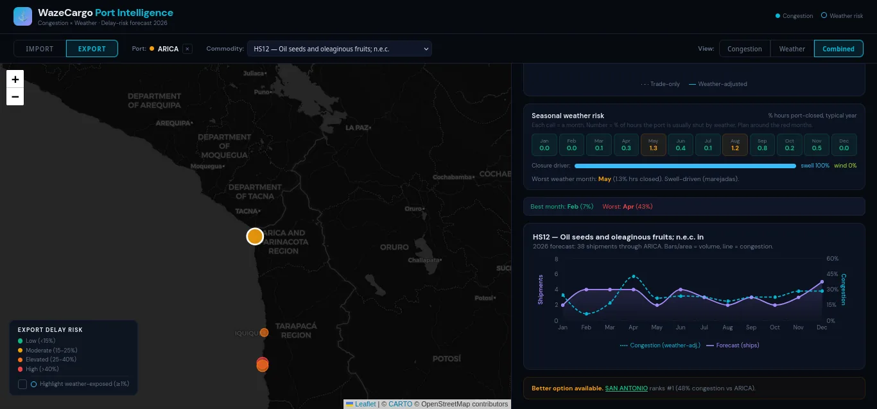Image resolution: width=877 pixels, height=409 pixels.
Task: Click the closure driver swell bar
Action: pyautogui.click(x=686, y=166)
